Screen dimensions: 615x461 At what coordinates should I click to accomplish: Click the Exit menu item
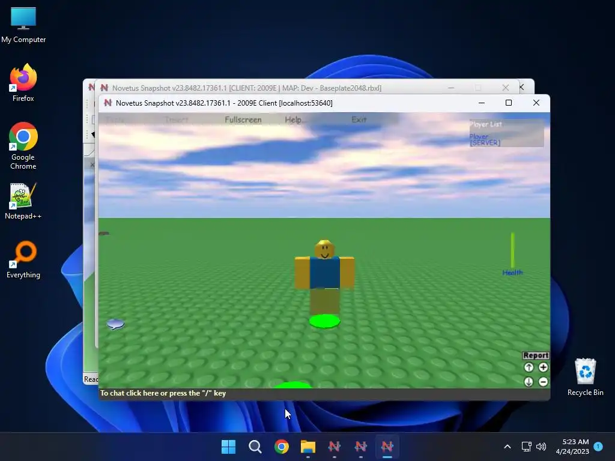click(359, 119)
